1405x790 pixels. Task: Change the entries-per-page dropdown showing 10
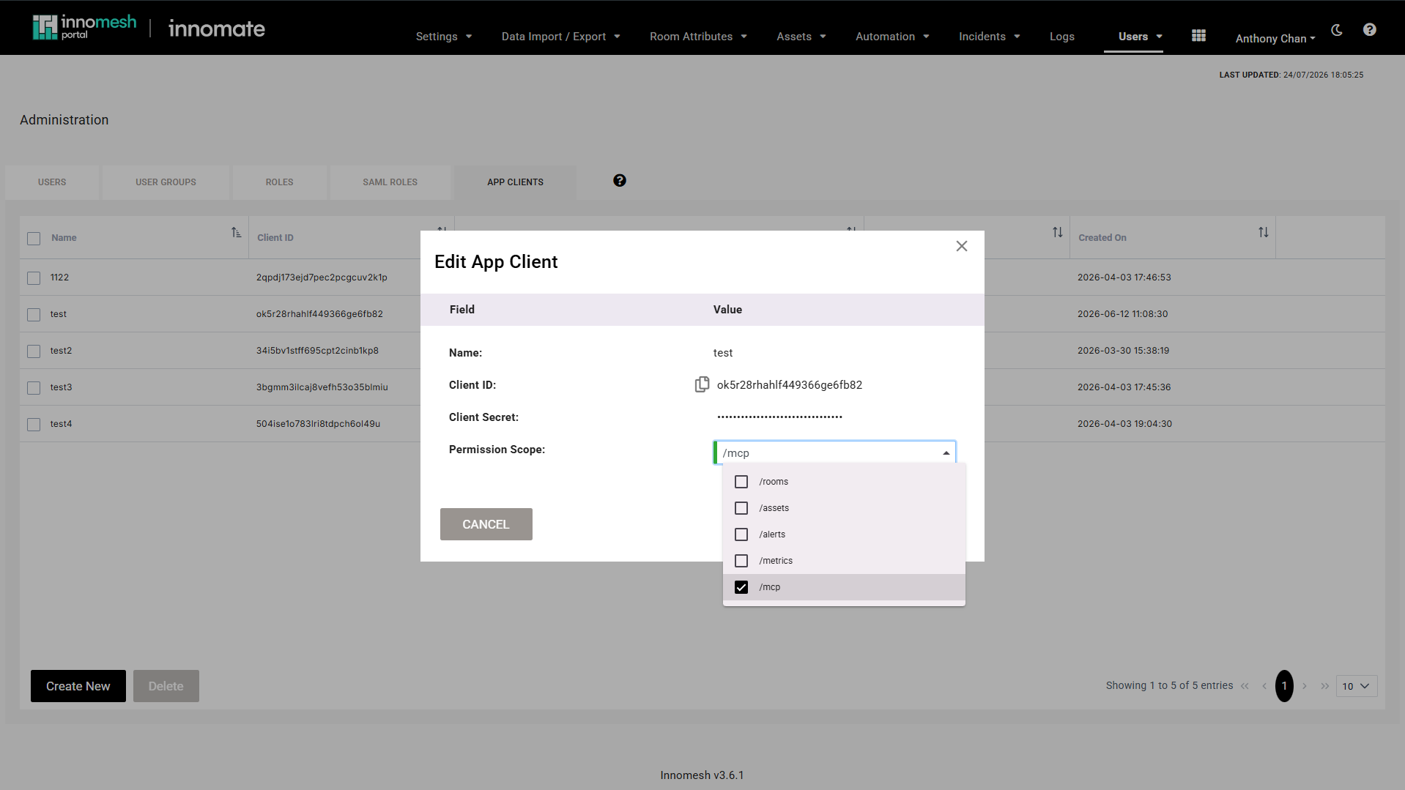point(1357,686)
